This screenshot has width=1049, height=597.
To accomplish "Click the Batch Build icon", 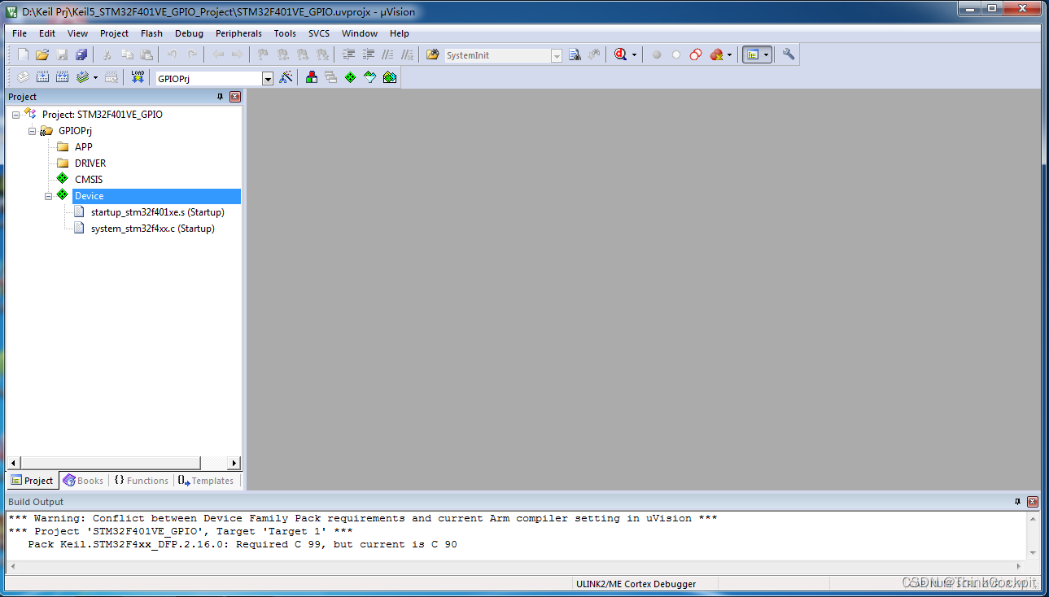I will pos(82,76).
